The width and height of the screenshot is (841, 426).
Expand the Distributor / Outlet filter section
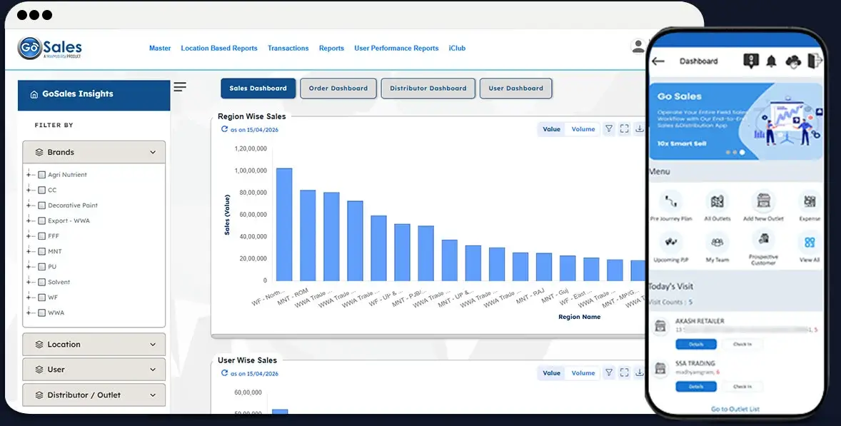[94, 395]
